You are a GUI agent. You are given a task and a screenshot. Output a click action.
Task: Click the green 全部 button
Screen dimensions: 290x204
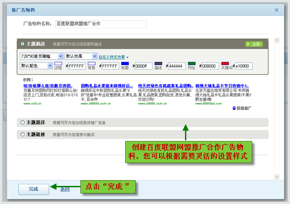click(x=254, y=44)
